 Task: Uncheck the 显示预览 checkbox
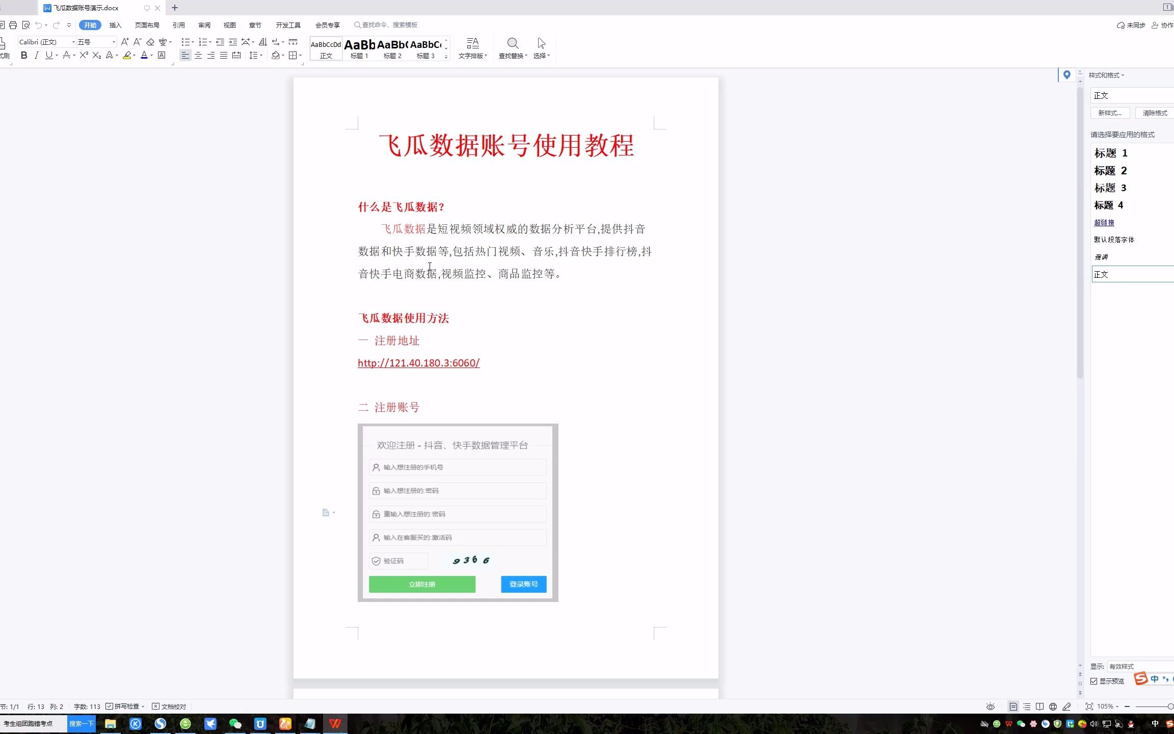pyautogui.click(x=1093, y=681)
